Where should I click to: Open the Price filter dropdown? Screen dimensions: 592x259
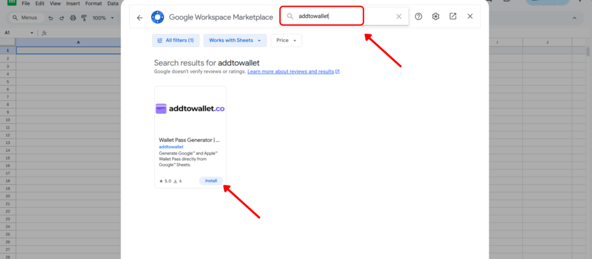[x=286, y=40]
